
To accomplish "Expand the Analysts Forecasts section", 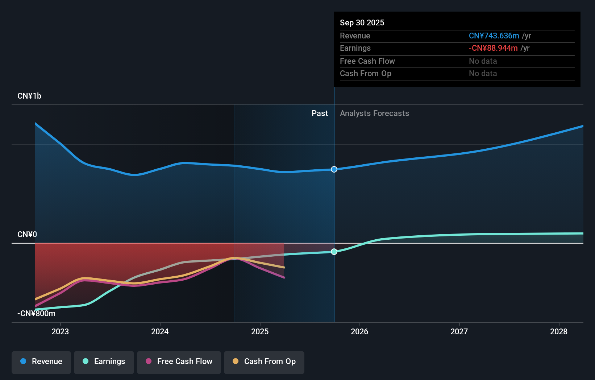I will [x=374, y=113].
